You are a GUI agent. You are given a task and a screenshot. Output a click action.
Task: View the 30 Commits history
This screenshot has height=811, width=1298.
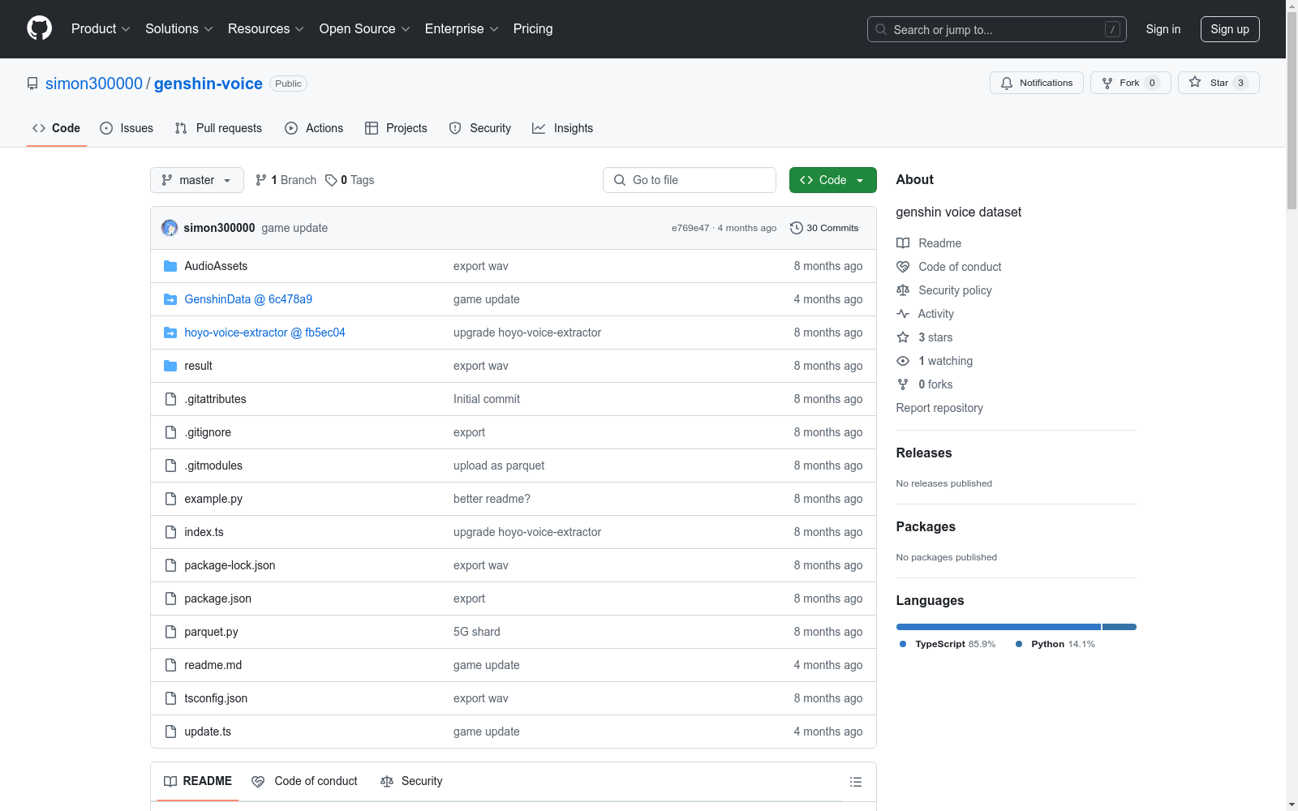click(x=824, y=228)
